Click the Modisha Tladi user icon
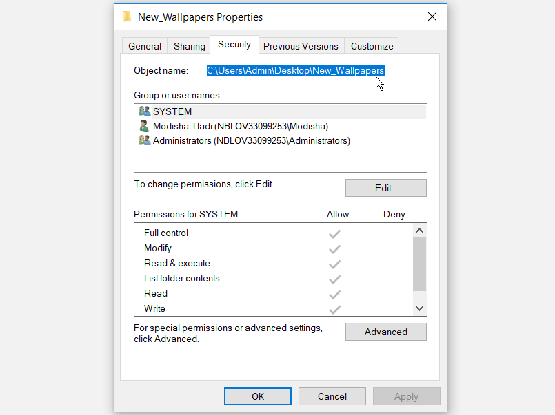The height and width of the screenshot is (415, 555). pyautogui.click(x=144, y=126)
